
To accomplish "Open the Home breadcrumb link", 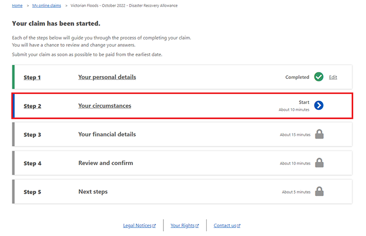I will coord(17,6).
